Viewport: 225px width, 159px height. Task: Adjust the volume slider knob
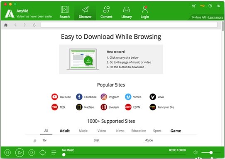click(x=211, y=152)
